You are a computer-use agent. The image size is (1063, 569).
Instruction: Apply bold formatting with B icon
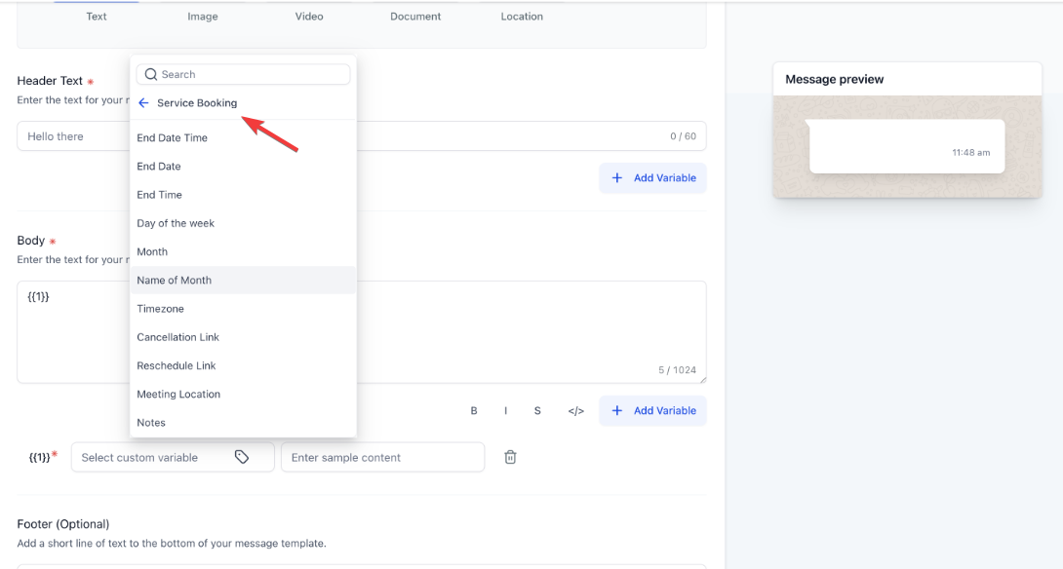click(x=474, y=411)
